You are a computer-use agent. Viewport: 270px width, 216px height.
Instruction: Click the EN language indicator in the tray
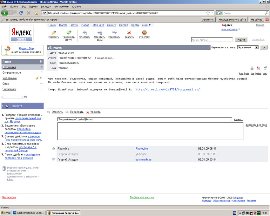coord(234,213)
